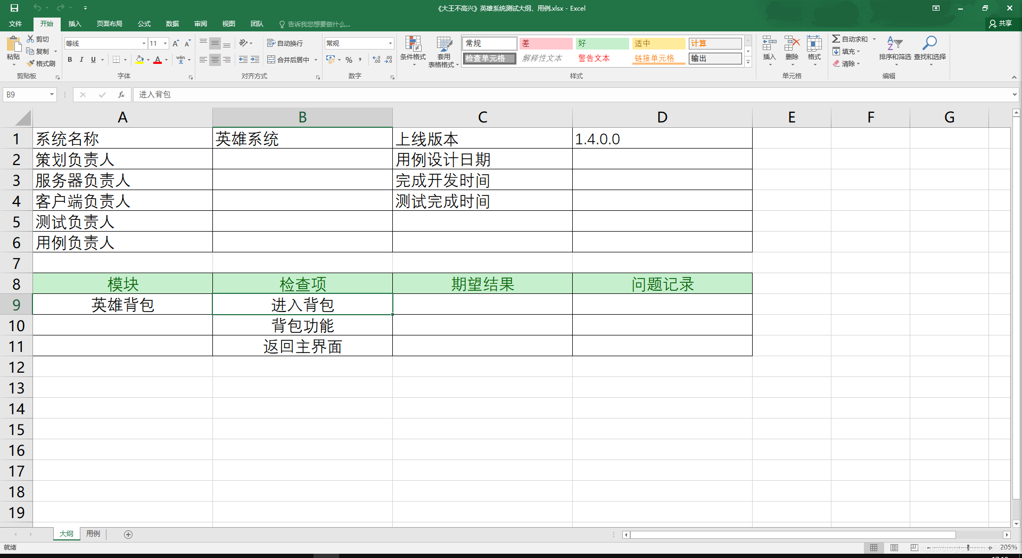Apply the 警告文本 cell style

(x=603, y=58)
